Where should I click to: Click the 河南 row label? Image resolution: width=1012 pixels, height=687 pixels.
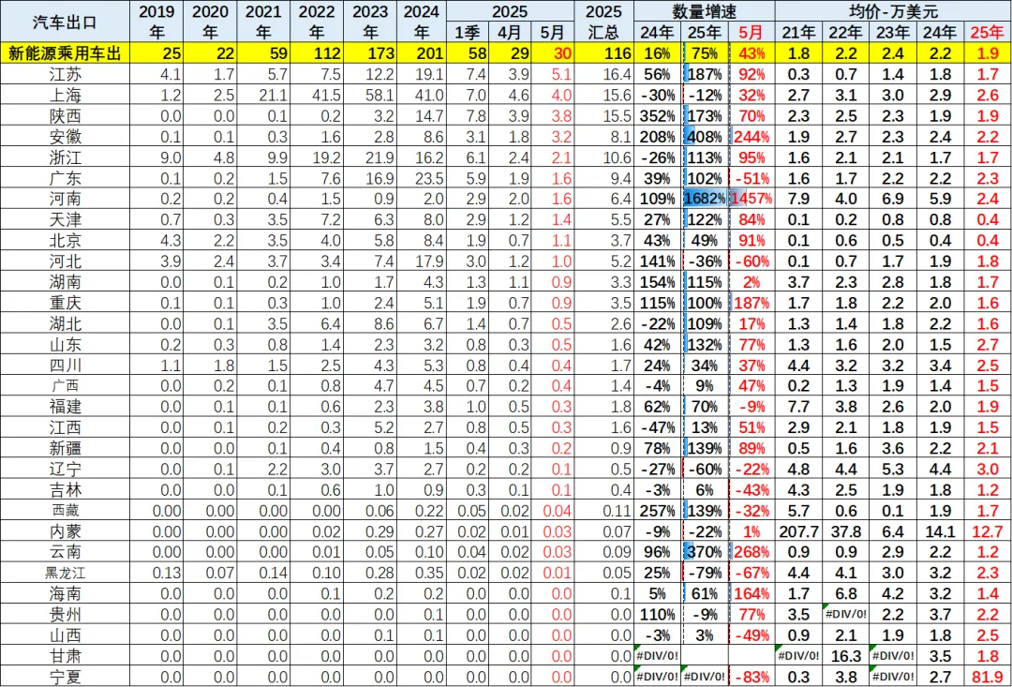click(66, 199)
